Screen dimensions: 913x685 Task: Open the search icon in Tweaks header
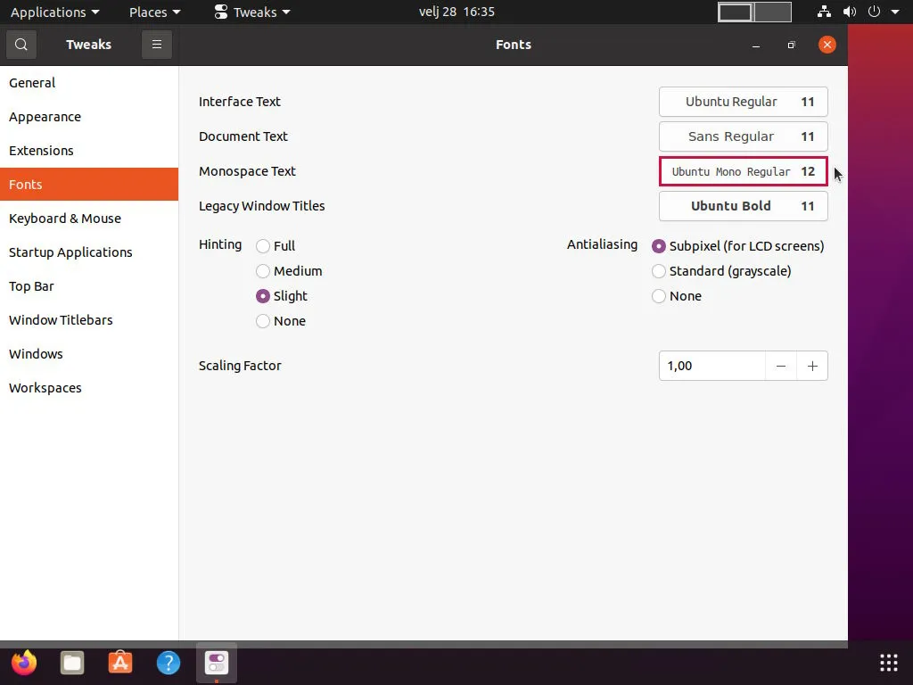(x=21, y=45)
